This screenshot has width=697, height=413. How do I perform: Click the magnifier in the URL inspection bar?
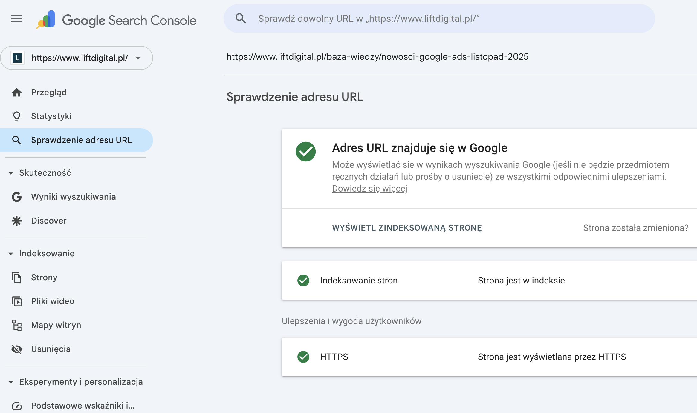[241, 18]
